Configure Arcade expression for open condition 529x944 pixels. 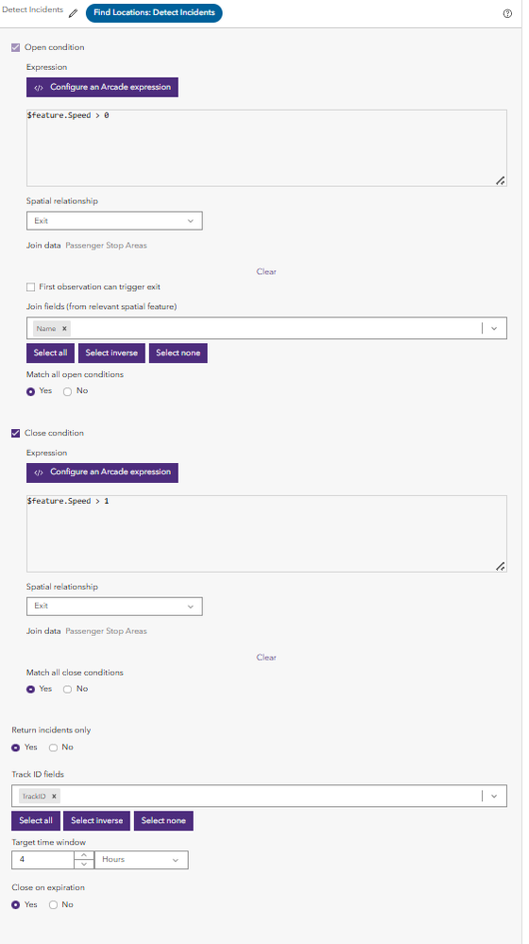(x=102, y=87)
